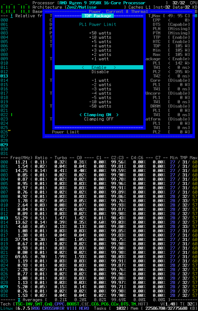Click the Turbo column header
198x311 pixels.
click(x=60, y=158)
